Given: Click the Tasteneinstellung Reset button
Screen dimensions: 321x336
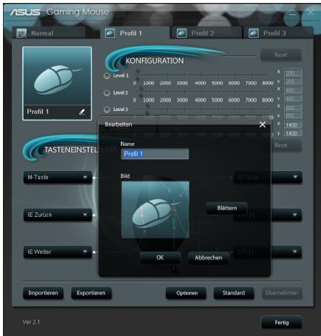Looking at the screenshot, I should coord(281,145).
